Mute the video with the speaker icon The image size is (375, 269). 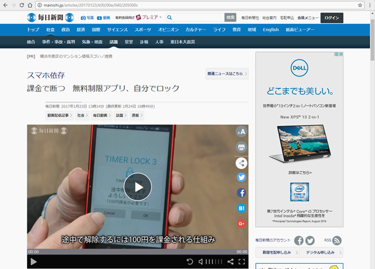coord(201,261)
